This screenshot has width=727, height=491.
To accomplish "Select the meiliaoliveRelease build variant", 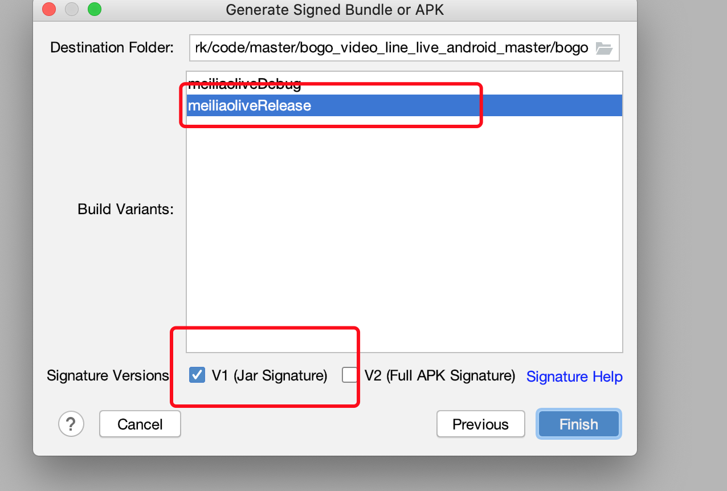I will (x=250, y=105).
